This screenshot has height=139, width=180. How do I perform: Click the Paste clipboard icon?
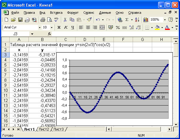click(x=79, y=20)
